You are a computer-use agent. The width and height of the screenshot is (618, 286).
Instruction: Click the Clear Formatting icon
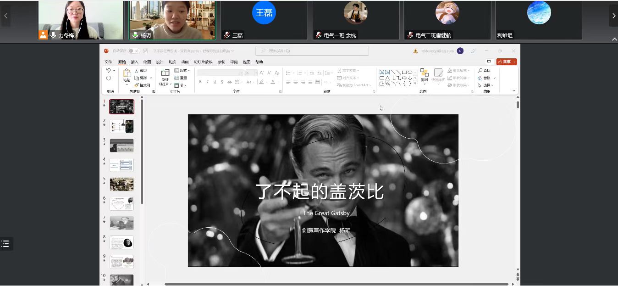(x=277, y=73)
